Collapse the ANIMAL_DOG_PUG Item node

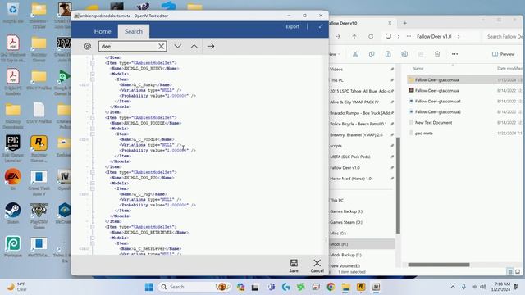pos(93,172)
